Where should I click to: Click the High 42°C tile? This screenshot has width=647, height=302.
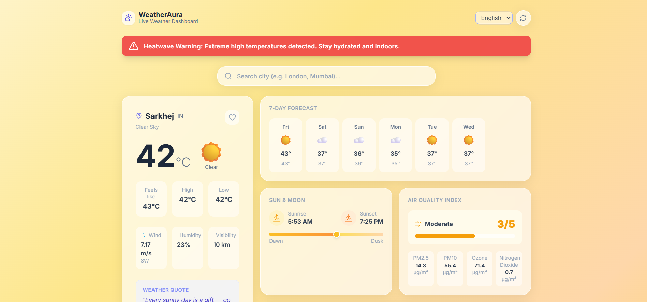(188, 199)
